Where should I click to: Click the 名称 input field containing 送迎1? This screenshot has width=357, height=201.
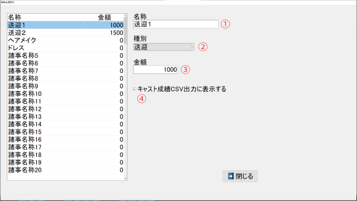pyautogui.click(x=176, y=24)
